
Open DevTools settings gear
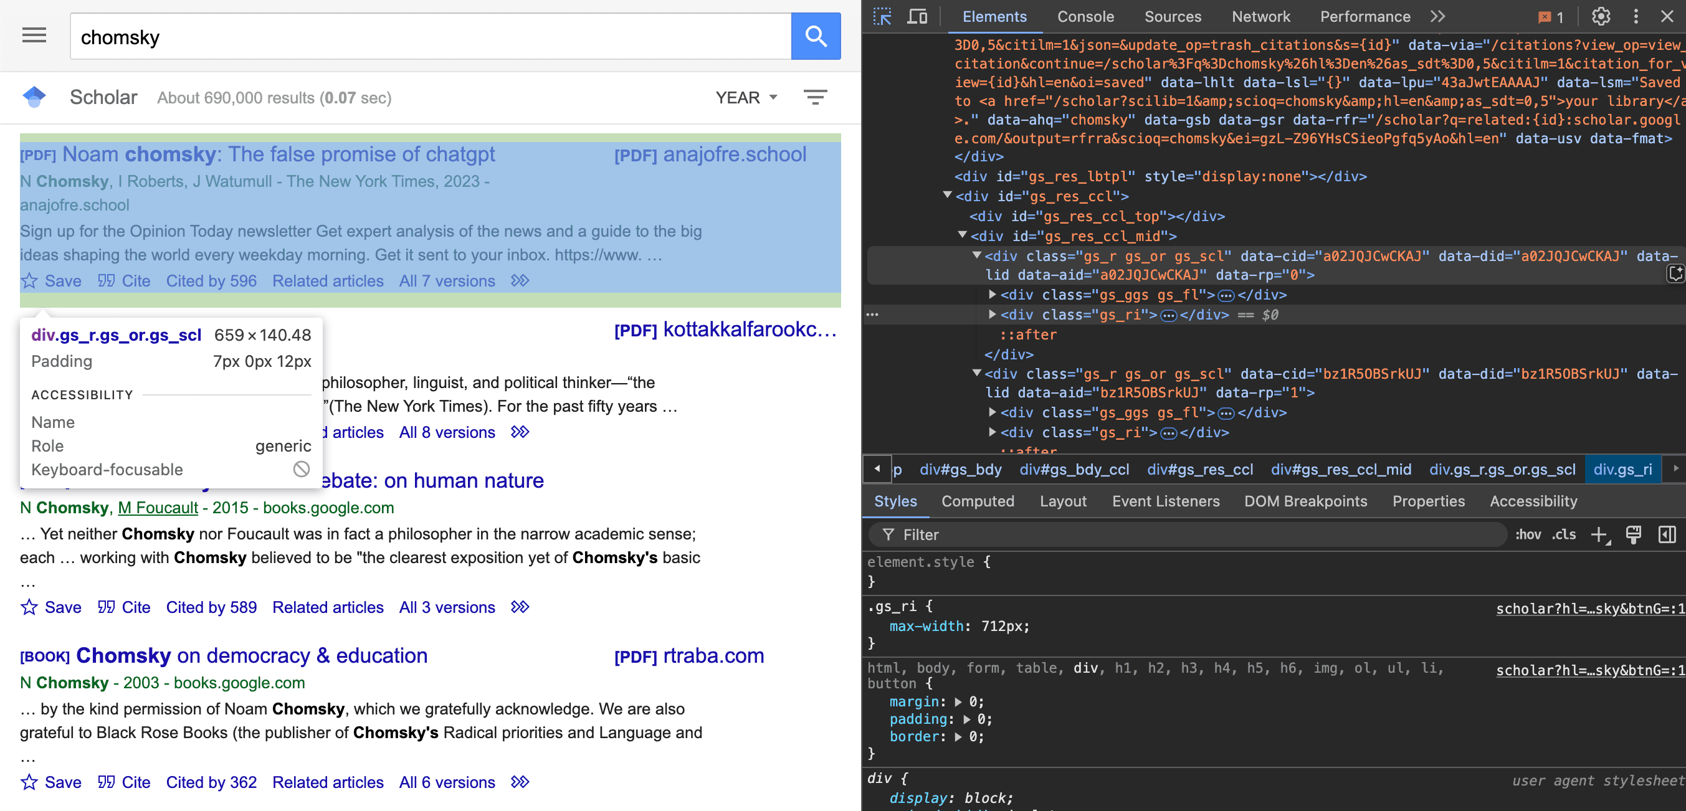(x=1601, y=17)
